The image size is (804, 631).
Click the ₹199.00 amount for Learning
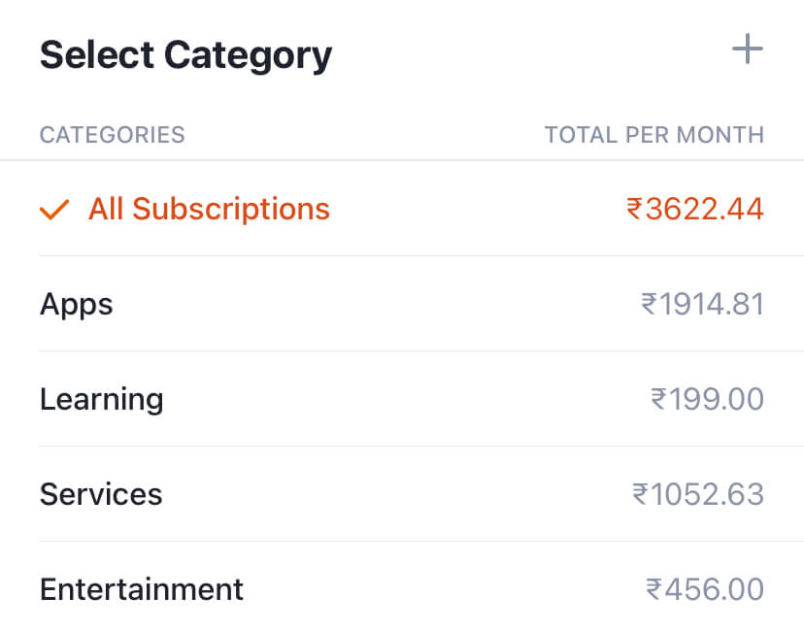[709, 399]
